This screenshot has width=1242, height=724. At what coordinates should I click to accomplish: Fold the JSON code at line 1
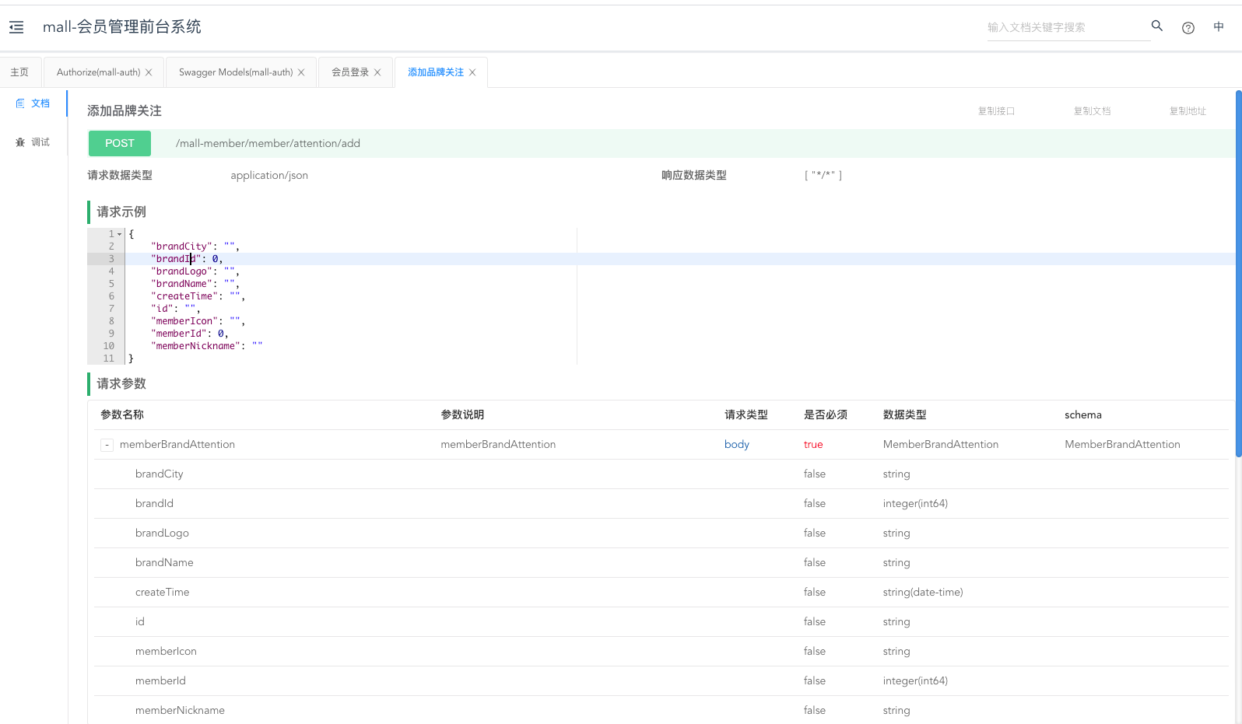(x=120, y=234)
